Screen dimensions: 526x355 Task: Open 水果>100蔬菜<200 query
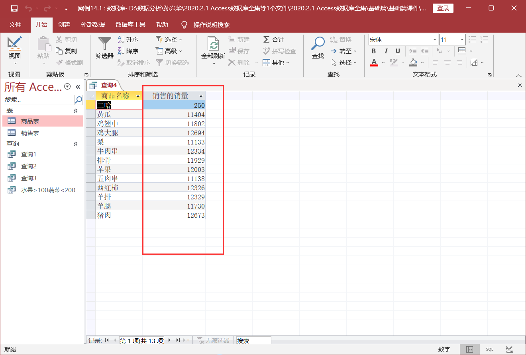coord(43,190)
